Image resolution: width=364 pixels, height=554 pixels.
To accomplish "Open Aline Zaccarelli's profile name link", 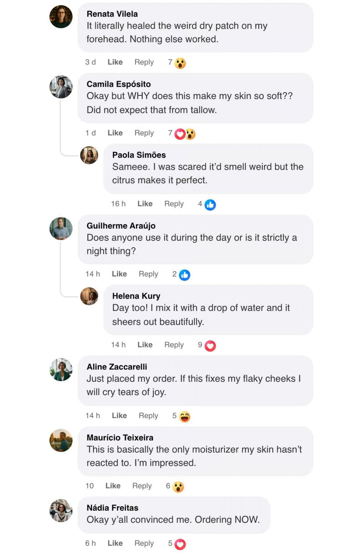I will point(116,367).
